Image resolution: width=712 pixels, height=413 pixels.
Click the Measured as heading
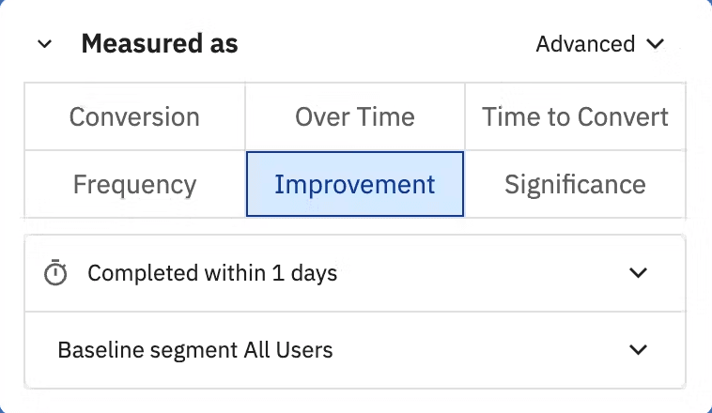pyautogui.click(x=160, y=43)
